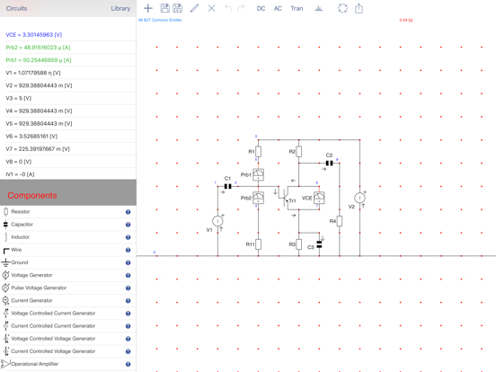This screenshot has height=372, width=496.
Task: Select the Prb1 current result row
Action: (x=68, y=60)
